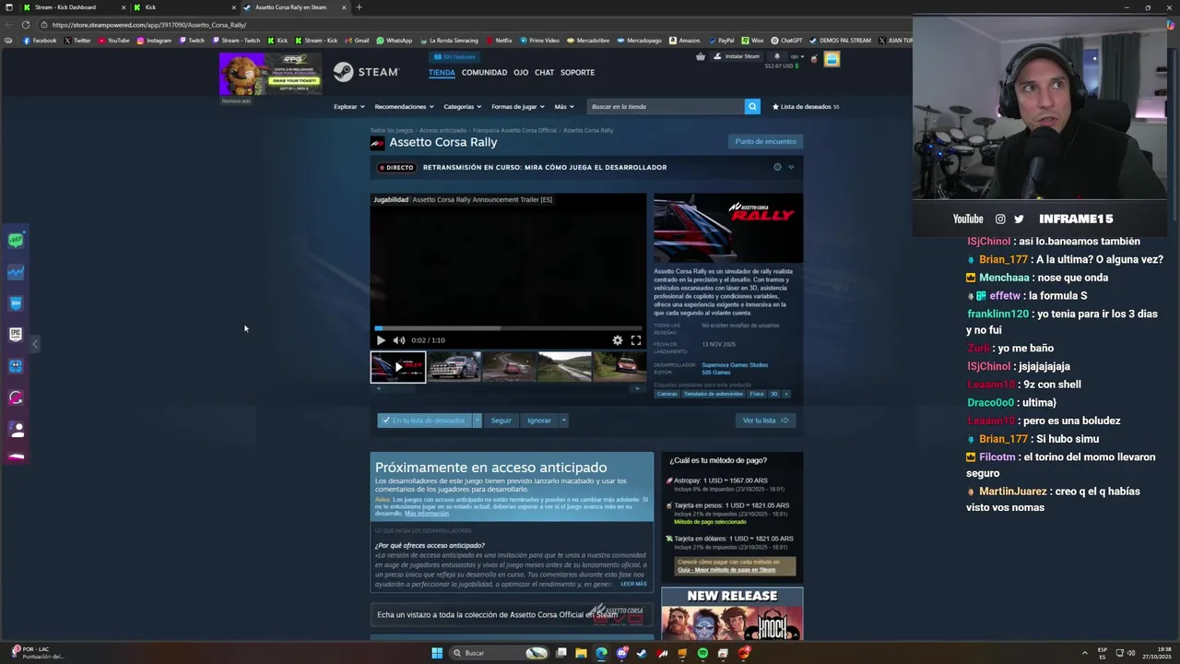Open the Windows Start button
Screen dimensions: 1180x664
437,653
